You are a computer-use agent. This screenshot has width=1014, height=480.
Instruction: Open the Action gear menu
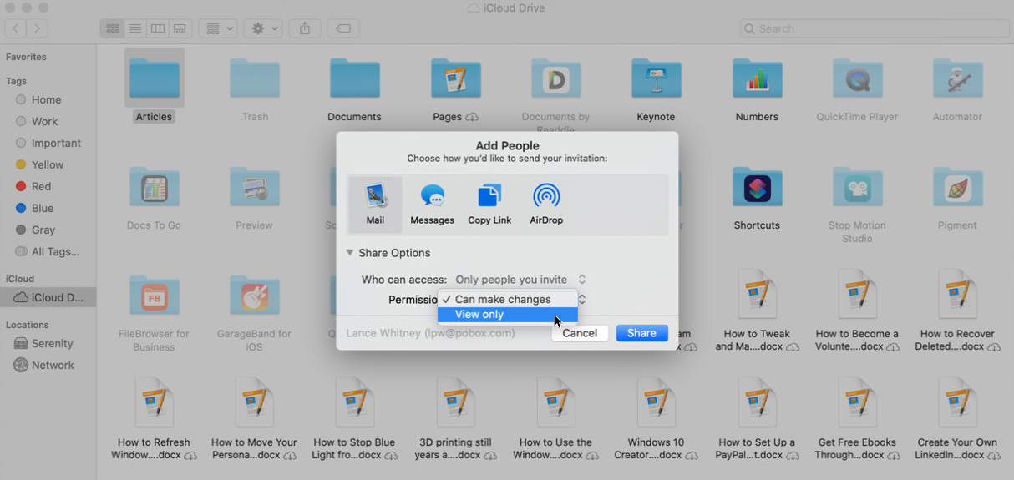pos(264,28)
